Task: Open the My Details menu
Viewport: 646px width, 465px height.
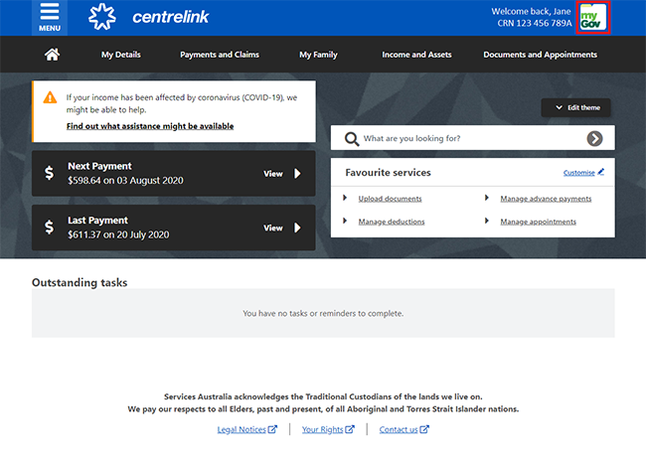Action: (x=121, y=55)
